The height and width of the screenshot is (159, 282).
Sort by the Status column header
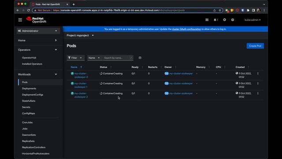tap(104, 67)
